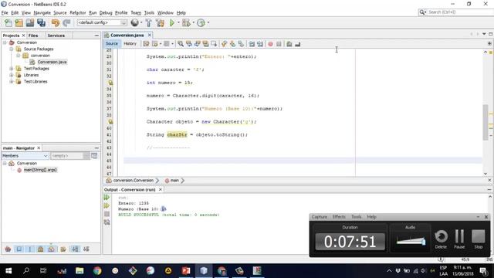Click the Save All toolbar icon
The width and height of the screenshot is (494, 278).
41,22
